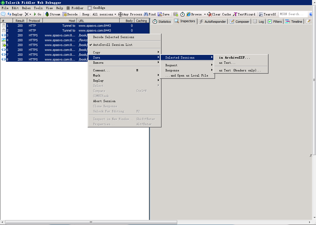Click the Fiddler app icon in title bar
The image size is (316, 225).
pyautogui.click(x=3, y=3)
